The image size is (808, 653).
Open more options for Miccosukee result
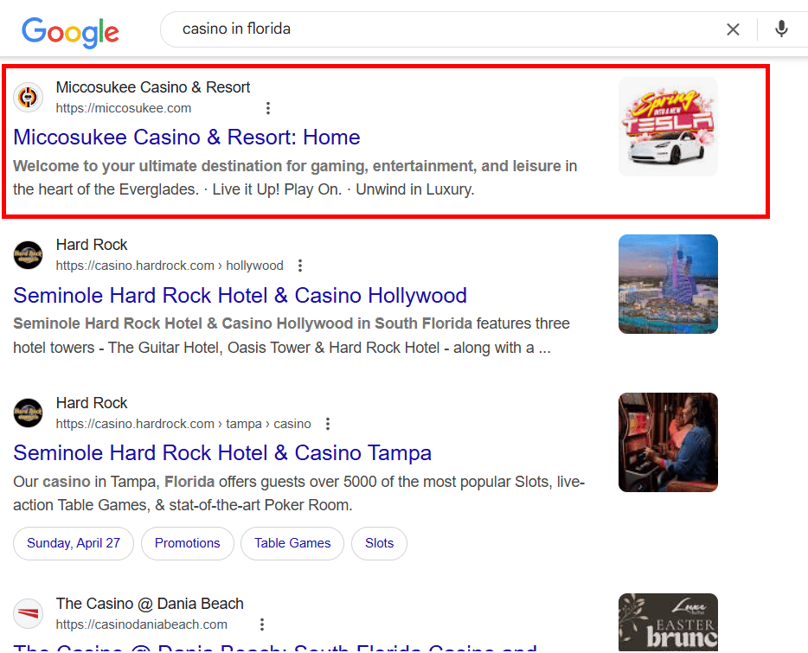click(268, 108)
